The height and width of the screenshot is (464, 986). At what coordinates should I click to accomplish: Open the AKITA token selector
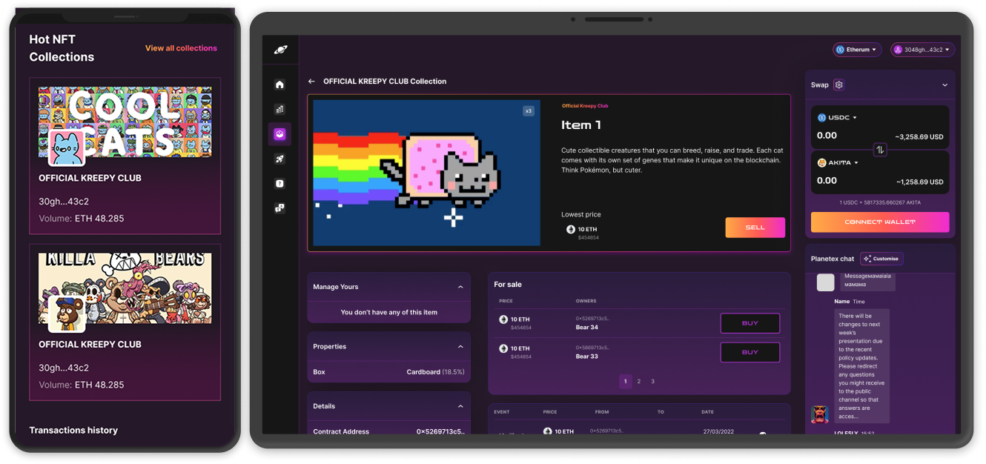coord(837,162)
